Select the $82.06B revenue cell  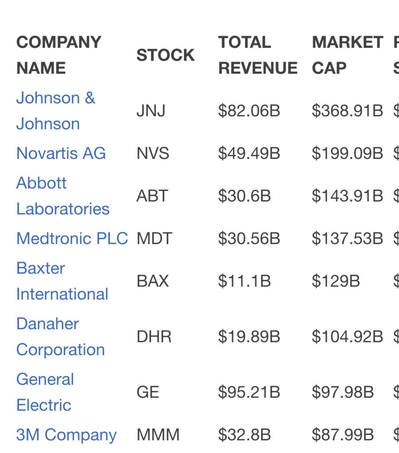pos(249,111)
